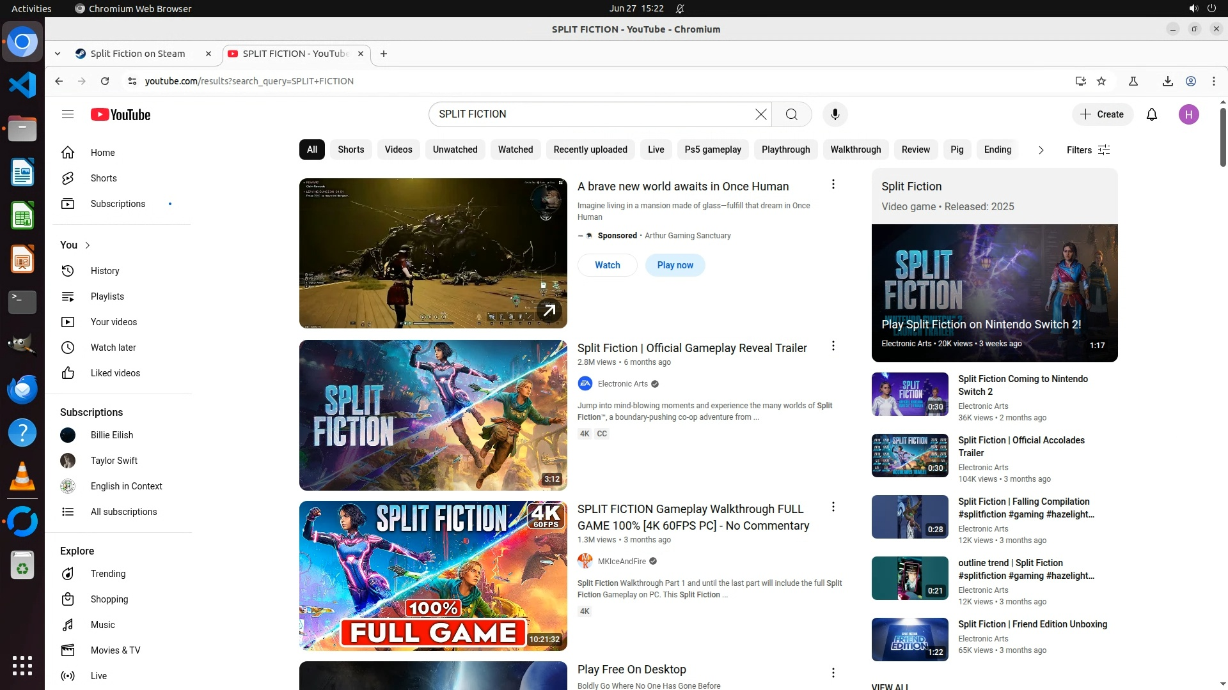Click the Split Fiction Full Game thumbnail
This screenshot has width=1228, height=690.
[x=433, y=576]
